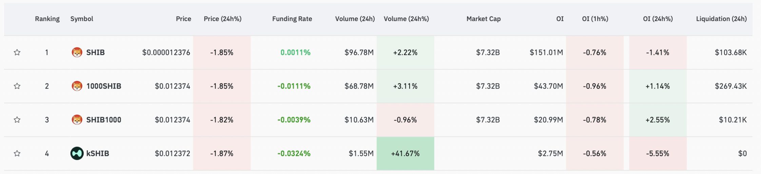Select OI change +2.55%

tap(658, 120)
